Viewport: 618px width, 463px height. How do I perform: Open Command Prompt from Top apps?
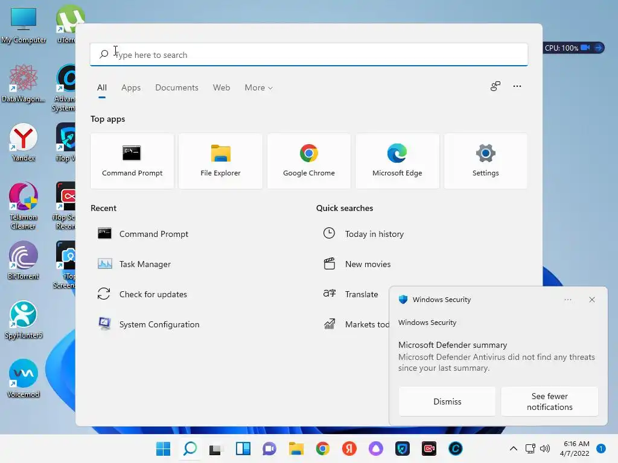pyautogui.click(x=132, y=160)
